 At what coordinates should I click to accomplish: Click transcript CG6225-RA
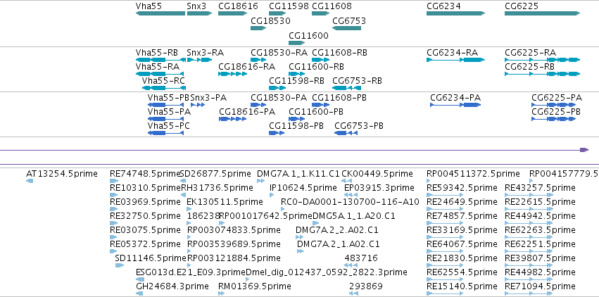[530, 53]
